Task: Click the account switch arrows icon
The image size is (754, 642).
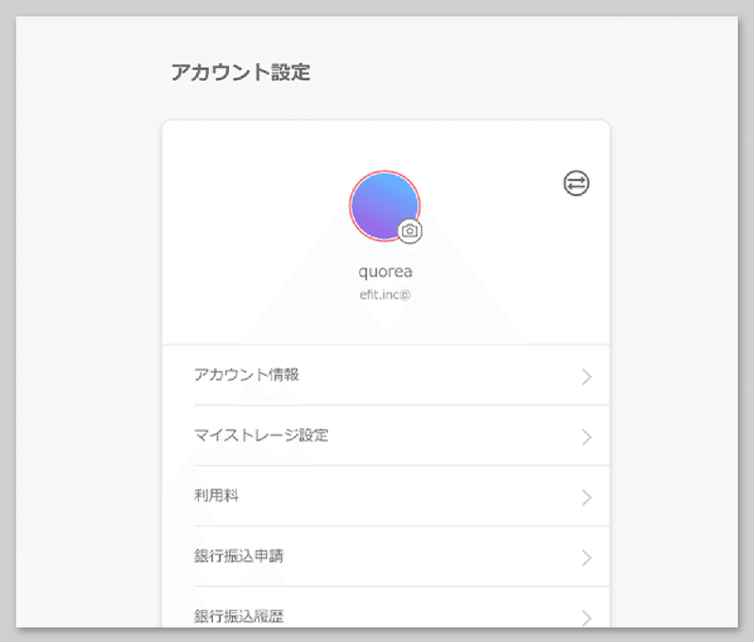Action: 576,183
